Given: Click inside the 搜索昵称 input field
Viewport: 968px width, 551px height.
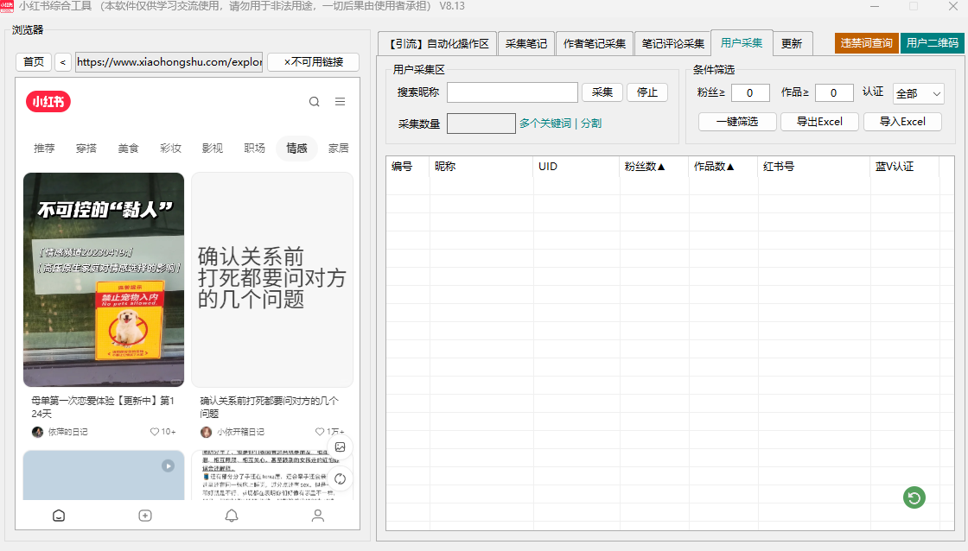Looking at the screenshot, I should pyautogui.click(x=512, y=92).
